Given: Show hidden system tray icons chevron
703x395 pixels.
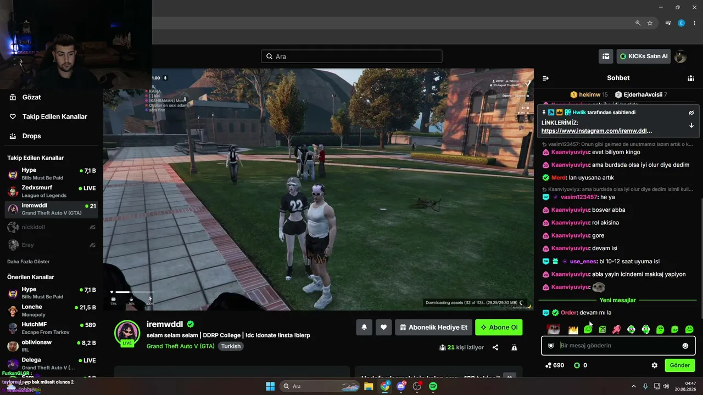Looking at the screenshot, I should click(x=633, y=386).
